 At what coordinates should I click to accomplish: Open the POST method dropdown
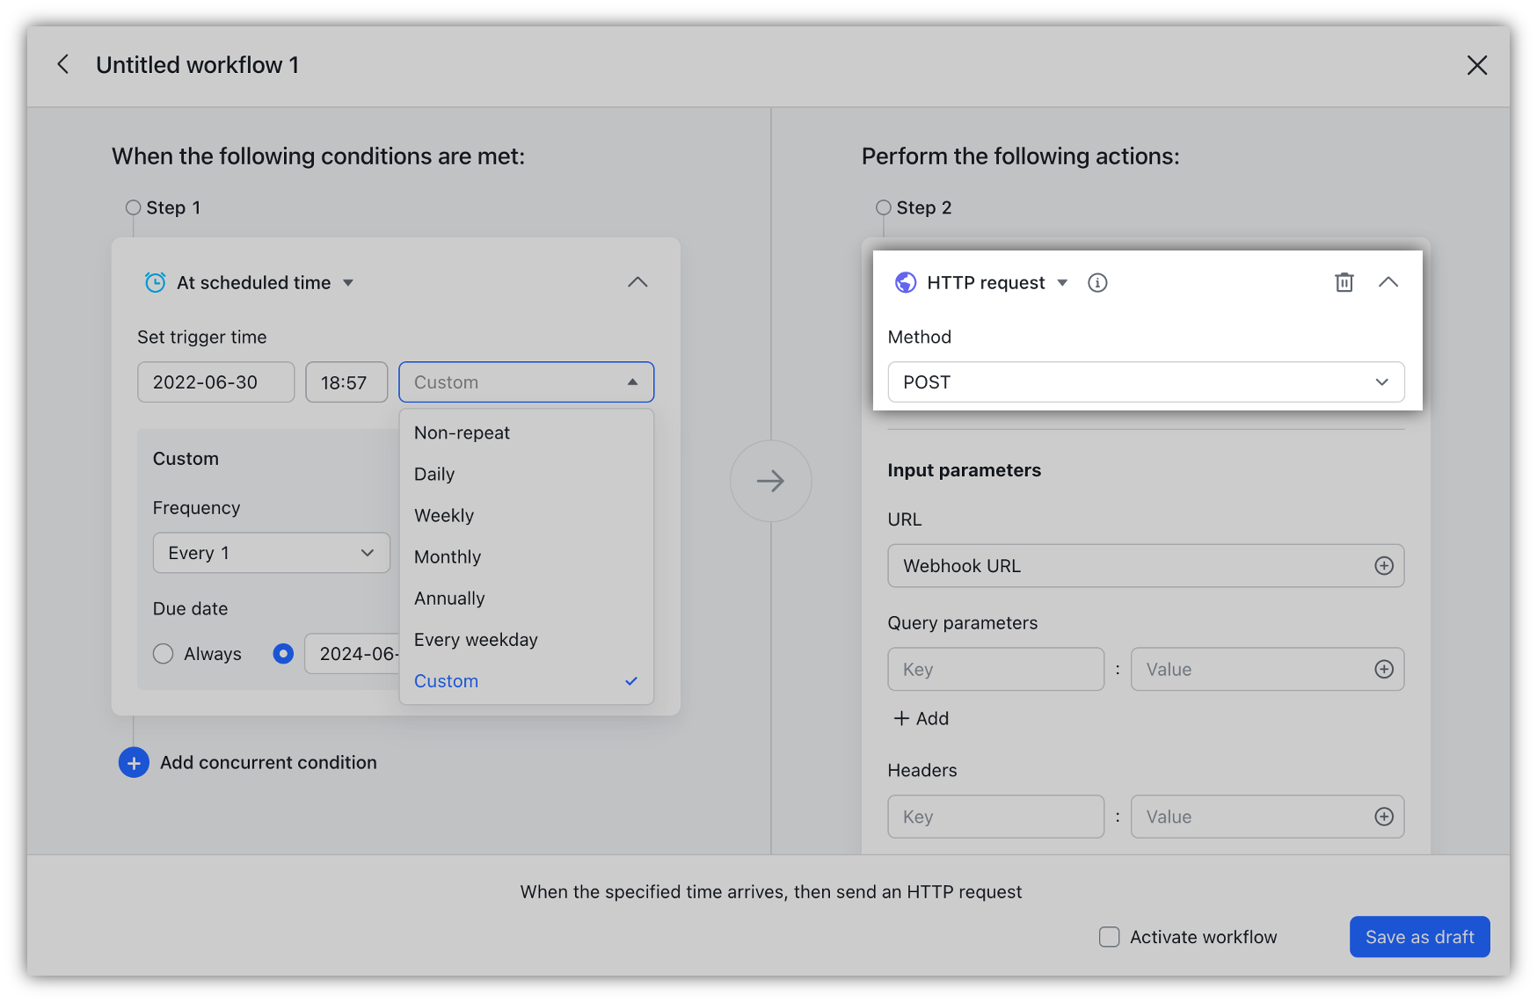[x=1145, y=382]
